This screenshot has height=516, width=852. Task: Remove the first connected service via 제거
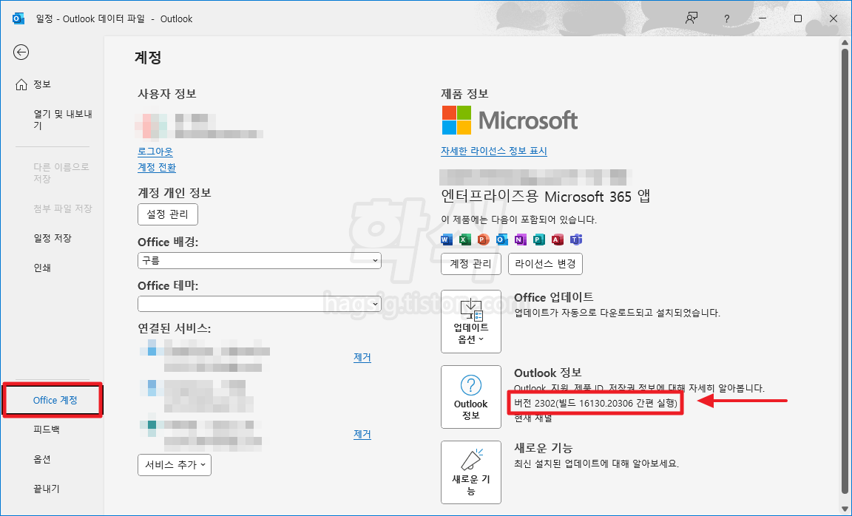[362, 357]
